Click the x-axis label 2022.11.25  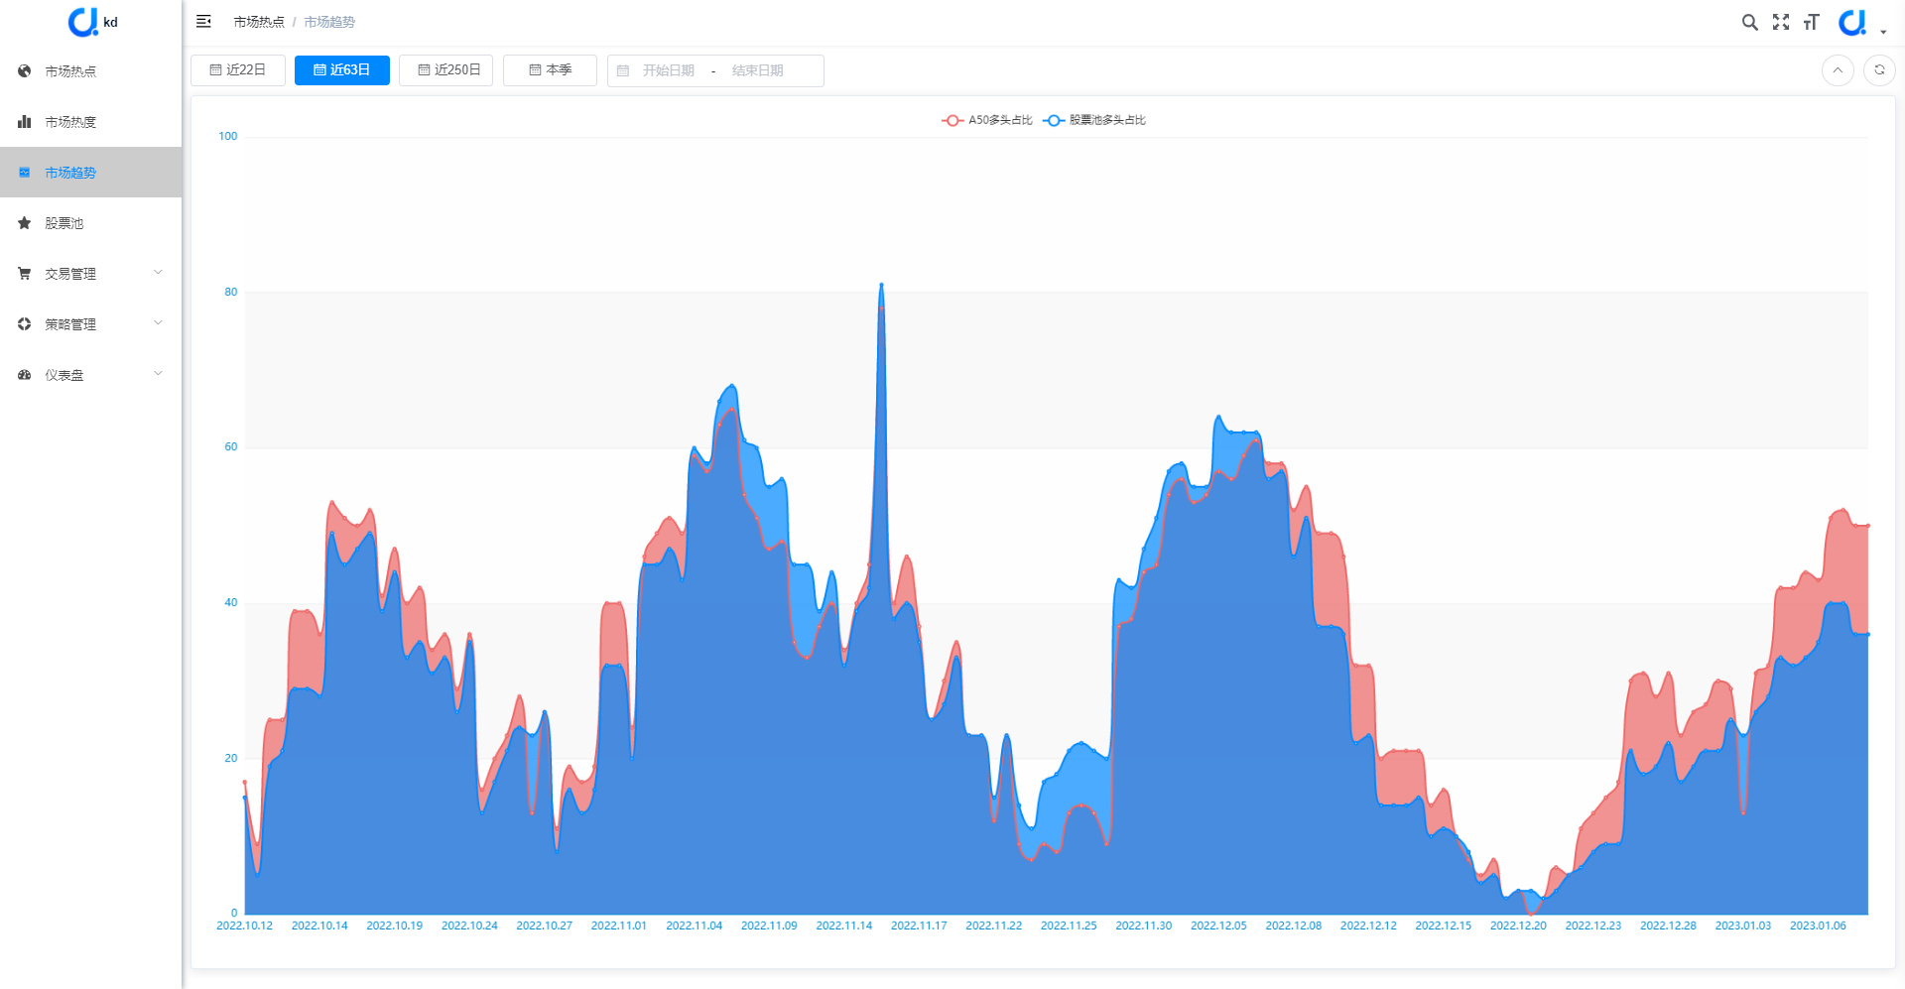1069,926
